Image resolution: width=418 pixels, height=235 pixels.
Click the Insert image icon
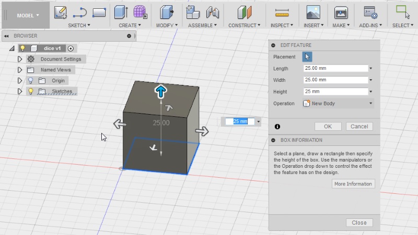(x=313, y=12)
